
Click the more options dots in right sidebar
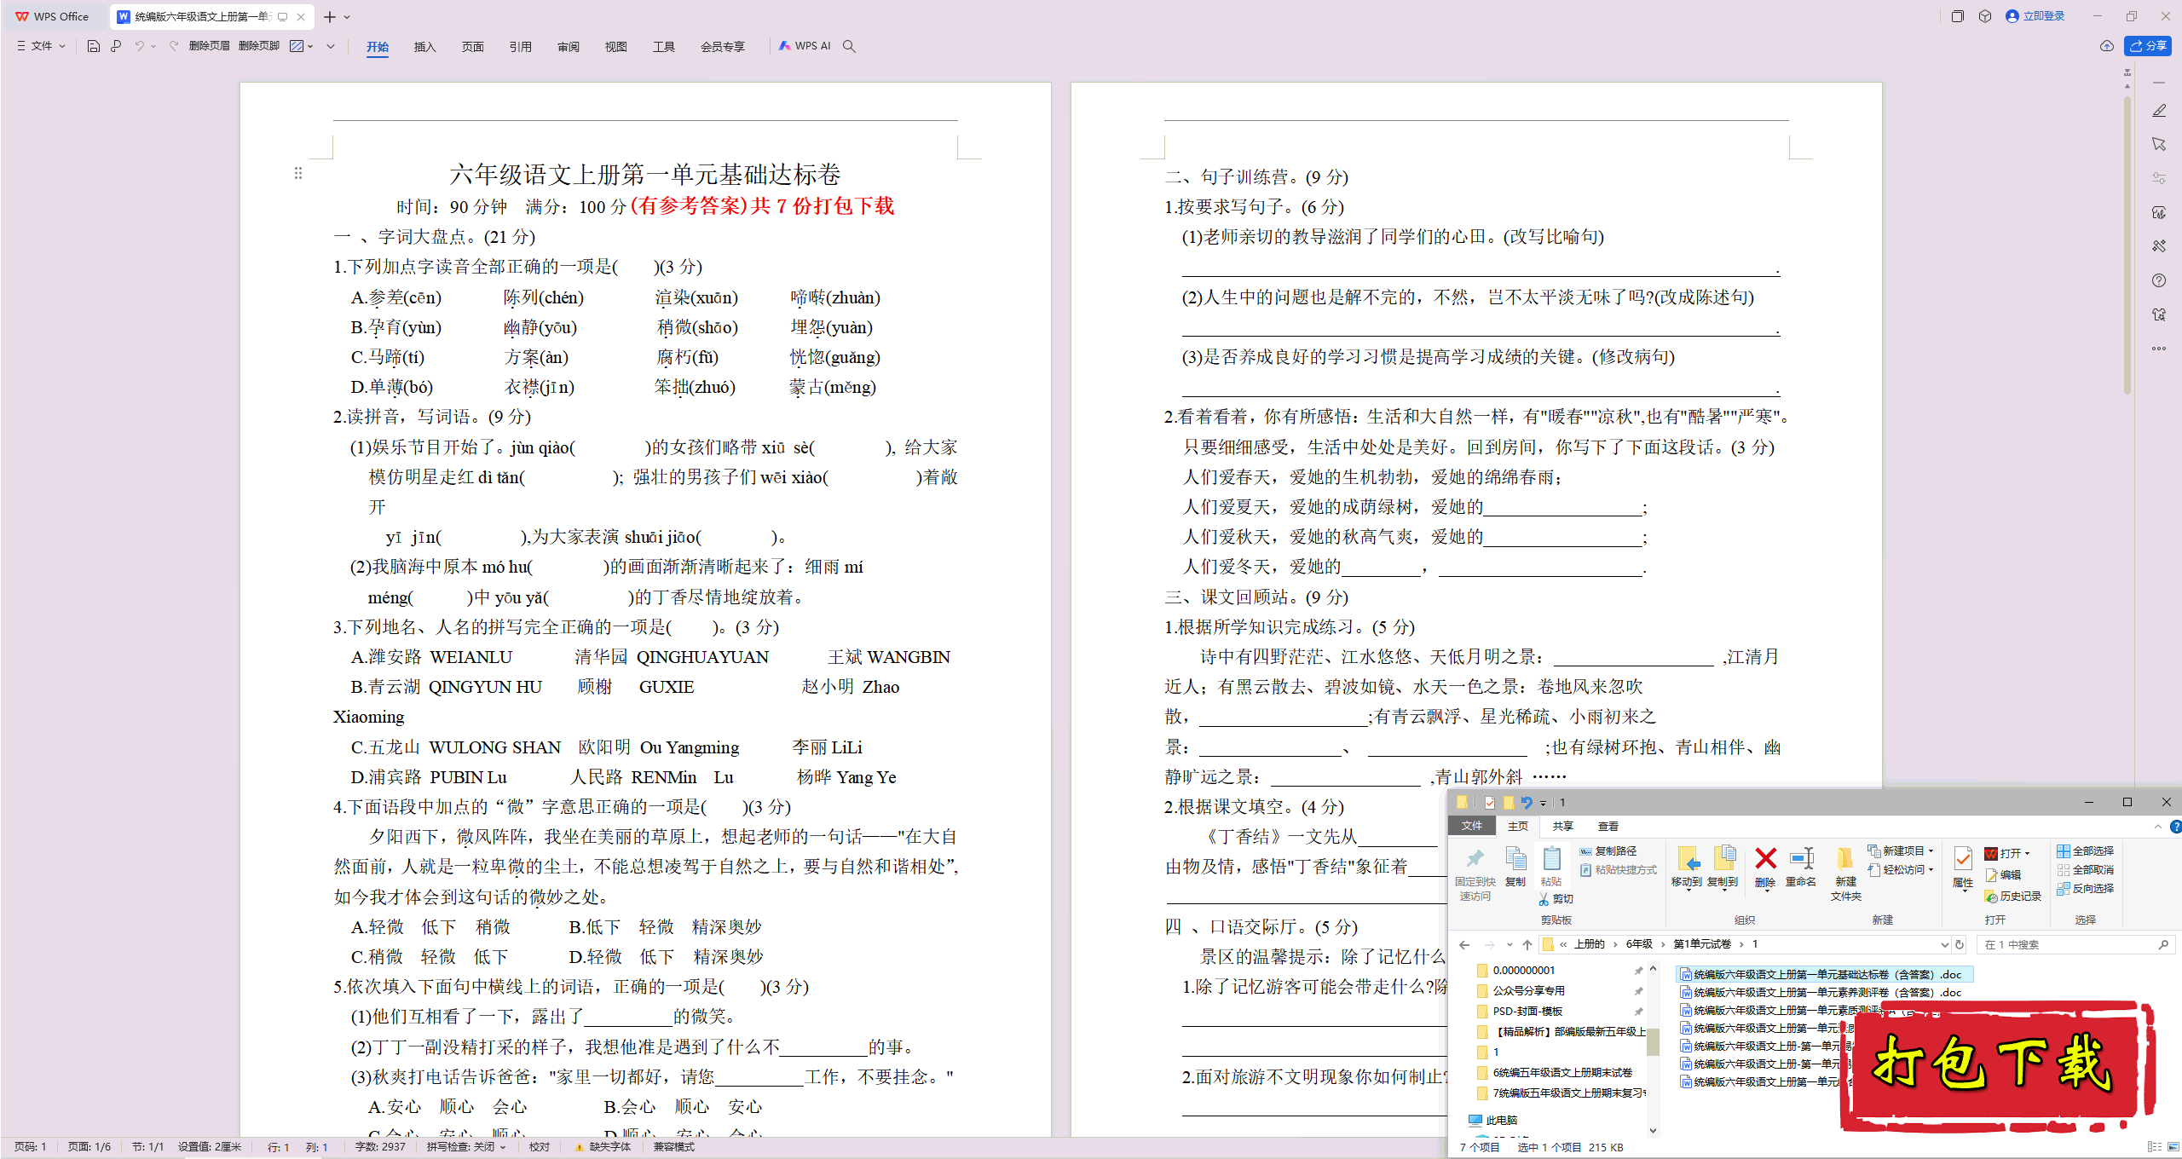(2159, 349)
